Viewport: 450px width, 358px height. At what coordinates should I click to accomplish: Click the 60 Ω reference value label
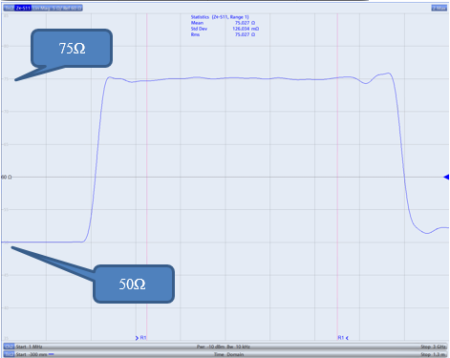point(7,177)
